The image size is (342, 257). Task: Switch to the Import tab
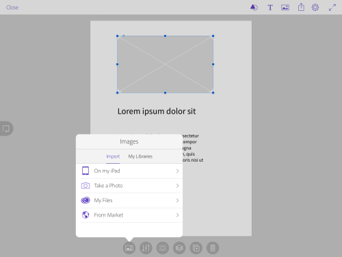[113, 156]
